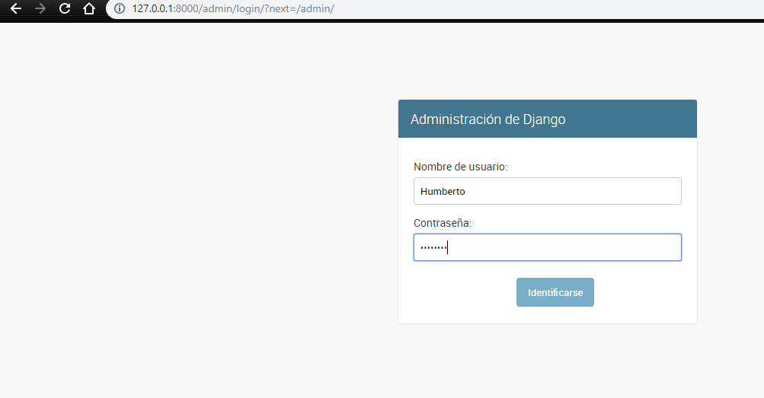The width and height of the screenshot is (764, 398).
Task: Click the 'Administración de Django' header title
Action: point(487,119)
